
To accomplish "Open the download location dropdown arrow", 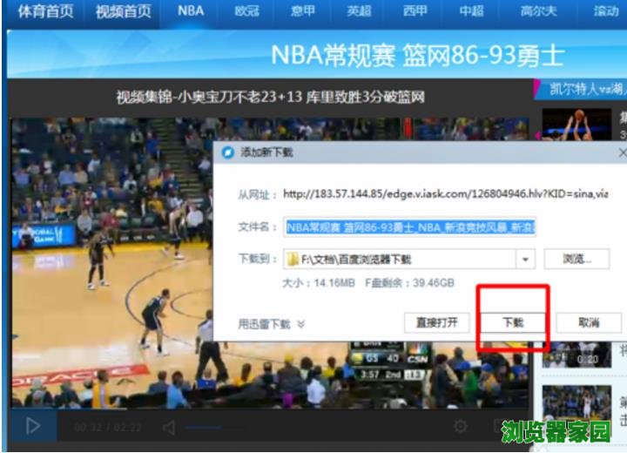I will pos(525,259).
